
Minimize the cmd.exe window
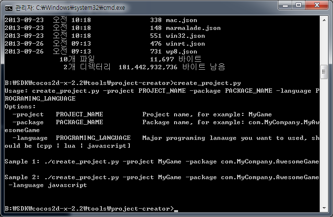click(x=285, y=5)
